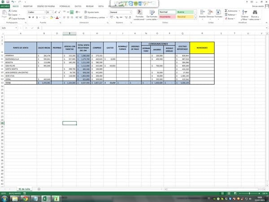Screen dimensions: 269x202
Task: Expand the Name Box dropdown
Action: coord(16,28)
